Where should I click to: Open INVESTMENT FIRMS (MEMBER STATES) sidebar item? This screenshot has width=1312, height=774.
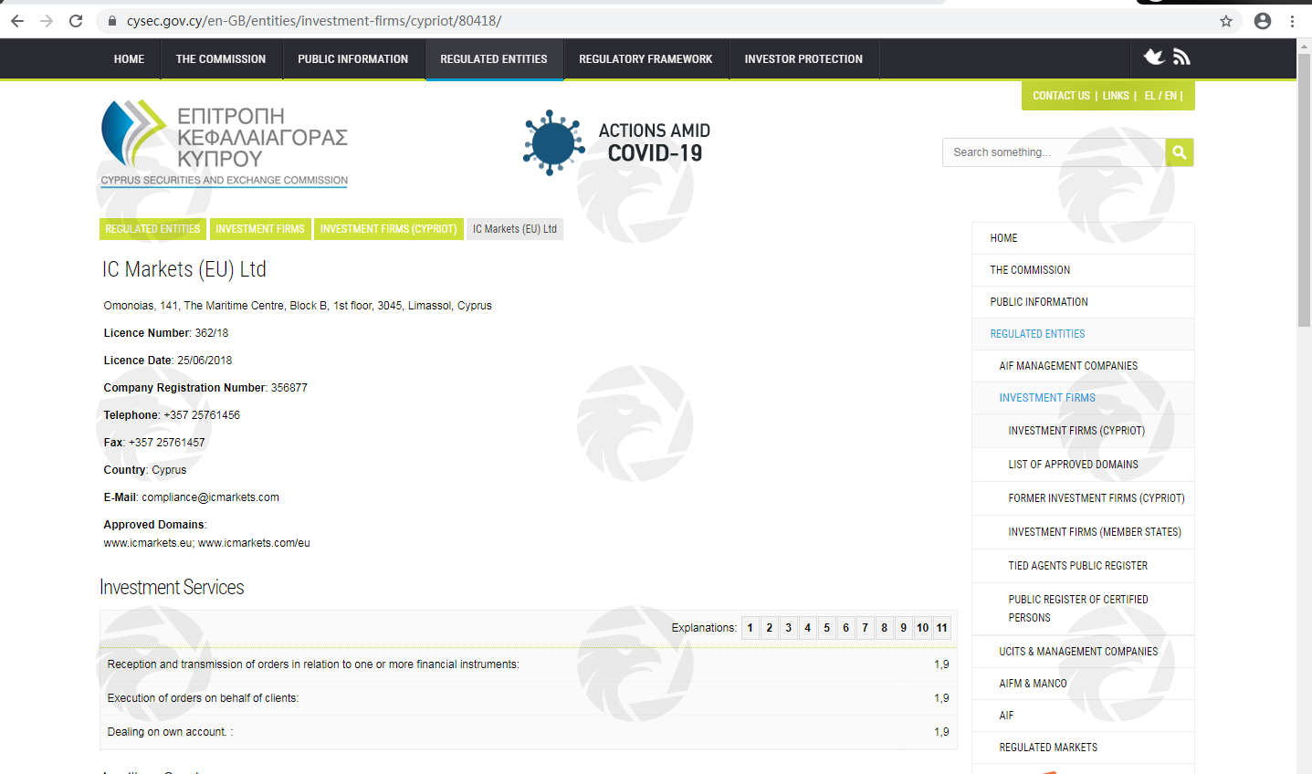click(1083, 532)
